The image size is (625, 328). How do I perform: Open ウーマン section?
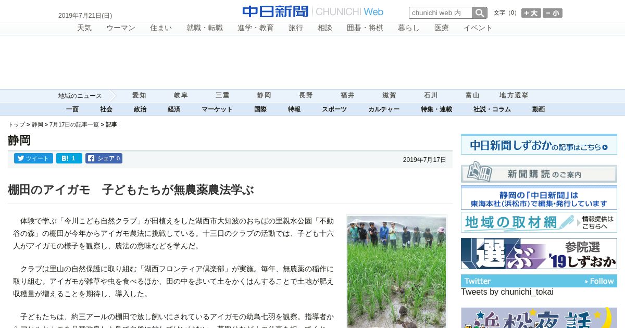pyautogui.click(x=121, y=28)
